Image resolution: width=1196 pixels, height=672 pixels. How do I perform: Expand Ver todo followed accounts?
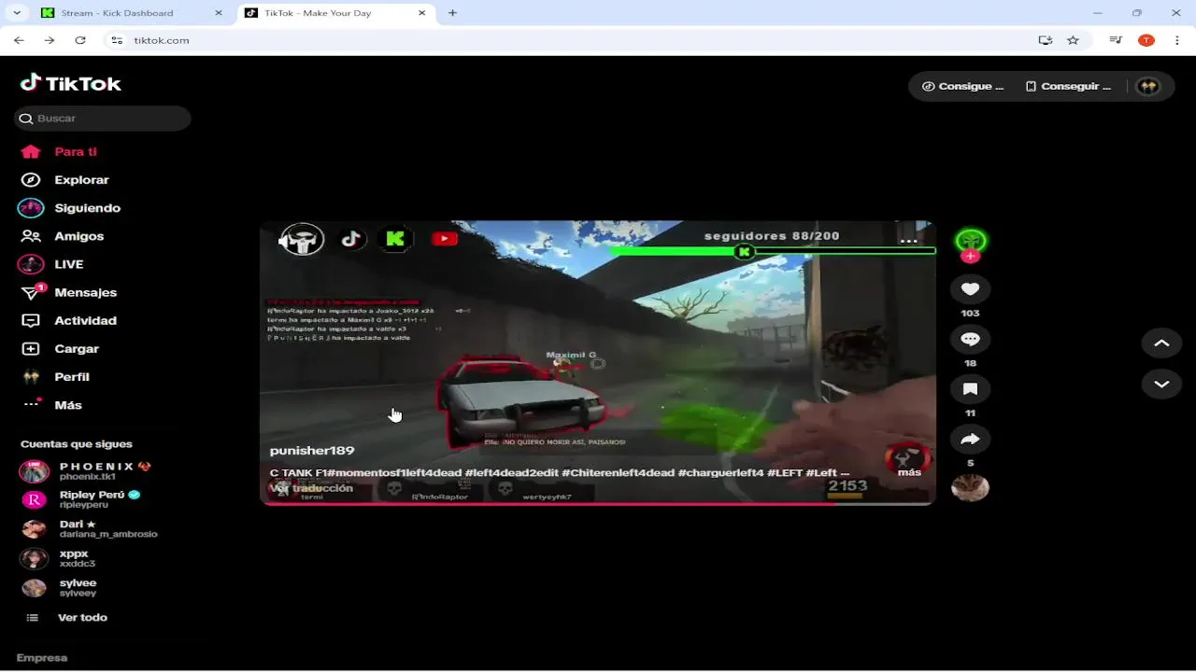coord(65,617)
